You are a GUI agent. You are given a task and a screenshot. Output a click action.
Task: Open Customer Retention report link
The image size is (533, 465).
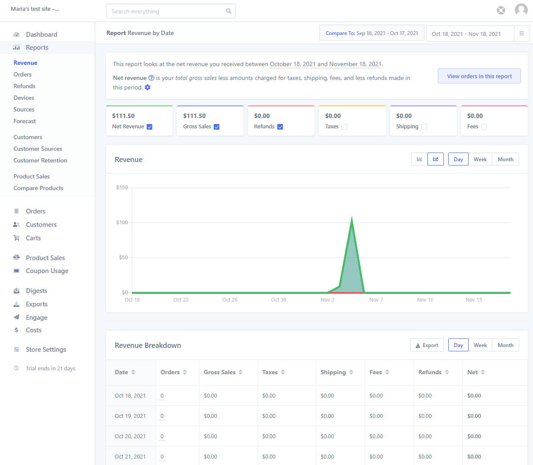point(40,160)
